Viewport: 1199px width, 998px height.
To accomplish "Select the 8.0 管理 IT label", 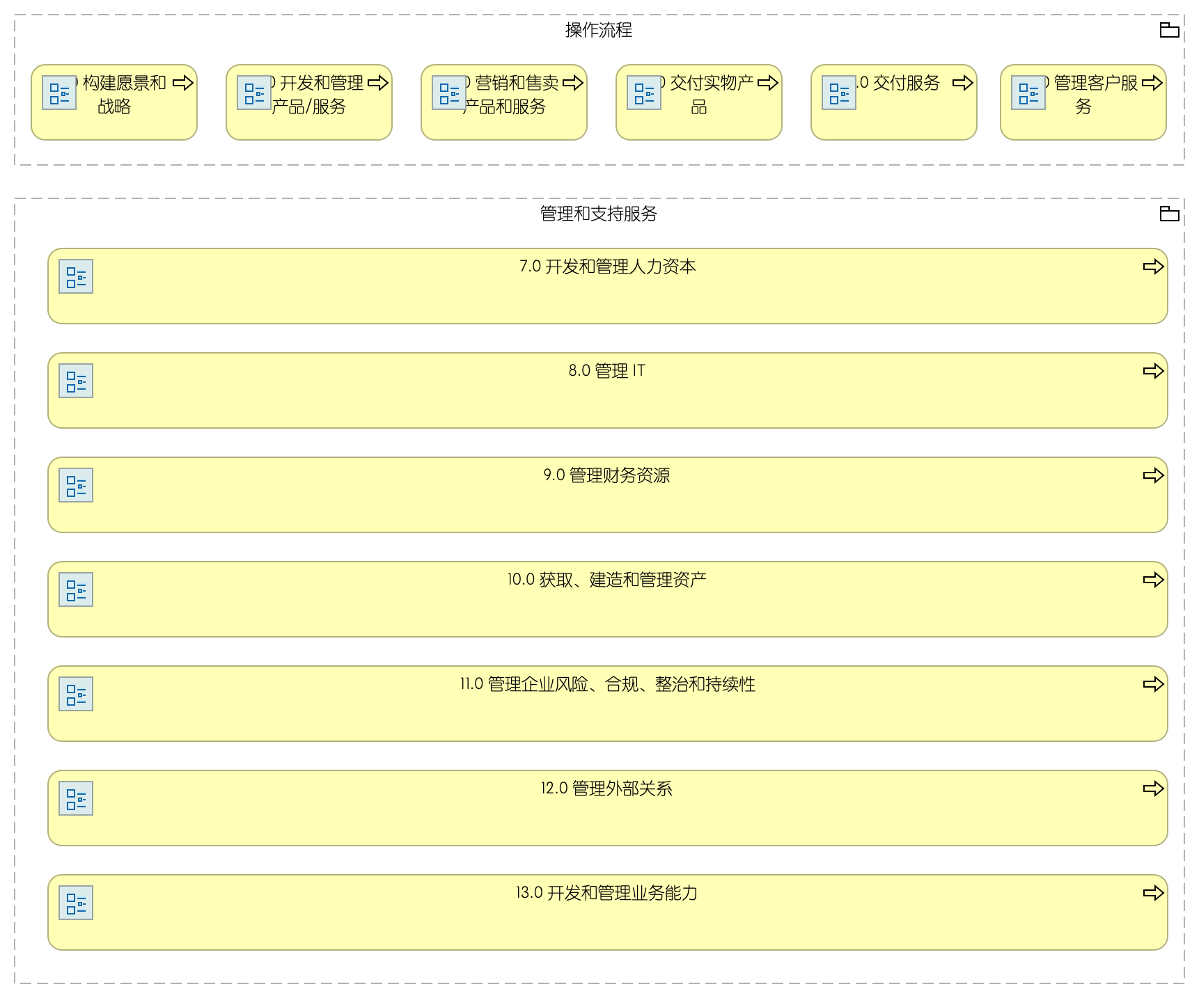I will [x=607, y=371].
